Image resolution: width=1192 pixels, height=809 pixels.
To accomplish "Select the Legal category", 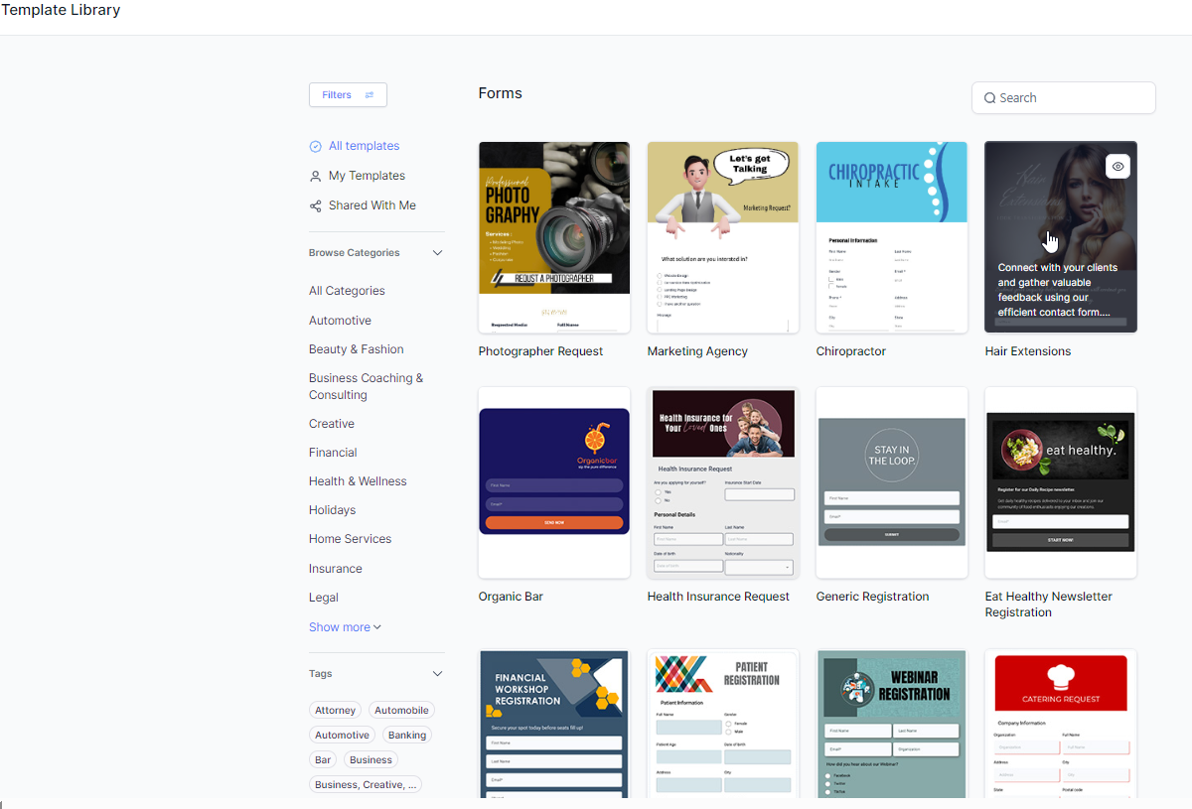I will tap(324, 598).
